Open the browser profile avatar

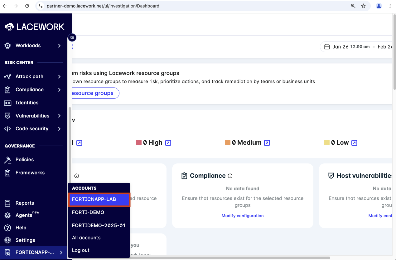(x=379, y=6)
